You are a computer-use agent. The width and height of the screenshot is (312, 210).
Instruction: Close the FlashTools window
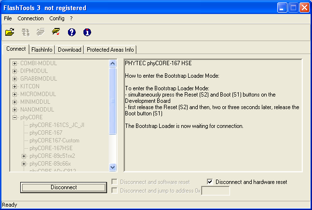304,8
